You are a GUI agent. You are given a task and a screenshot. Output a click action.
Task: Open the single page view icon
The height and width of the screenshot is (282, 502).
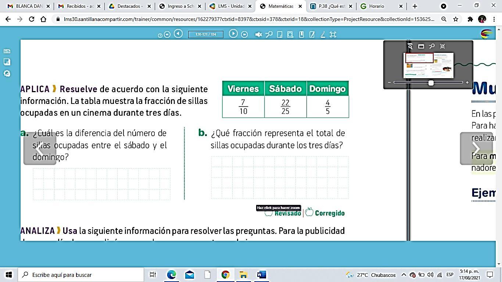[x=280, y=35]
